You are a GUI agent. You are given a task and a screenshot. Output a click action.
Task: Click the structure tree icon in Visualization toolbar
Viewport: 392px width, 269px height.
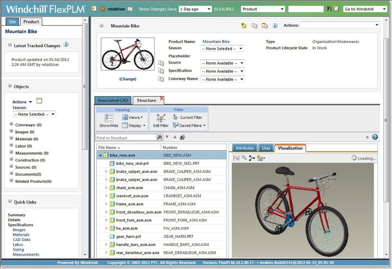(251, 158)
